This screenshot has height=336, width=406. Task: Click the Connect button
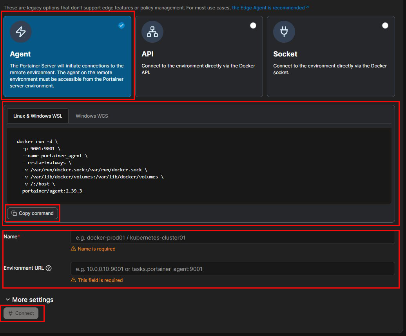[21, 313]
